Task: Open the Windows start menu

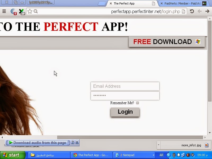Action: (13, 155)
